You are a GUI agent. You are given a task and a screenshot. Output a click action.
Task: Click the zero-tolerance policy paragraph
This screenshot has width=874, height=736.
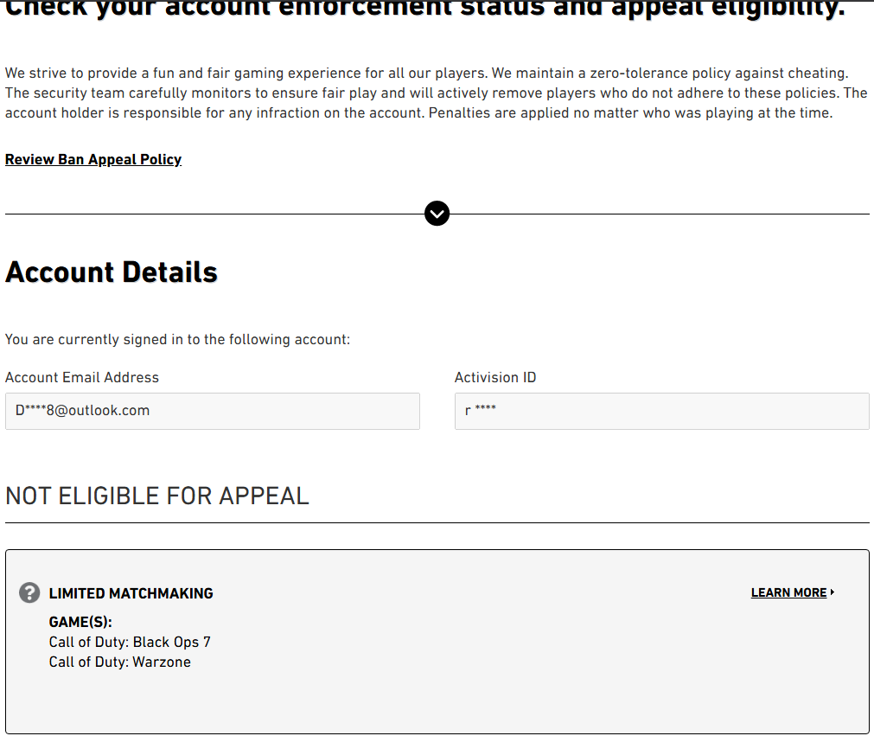coord(437,93)
